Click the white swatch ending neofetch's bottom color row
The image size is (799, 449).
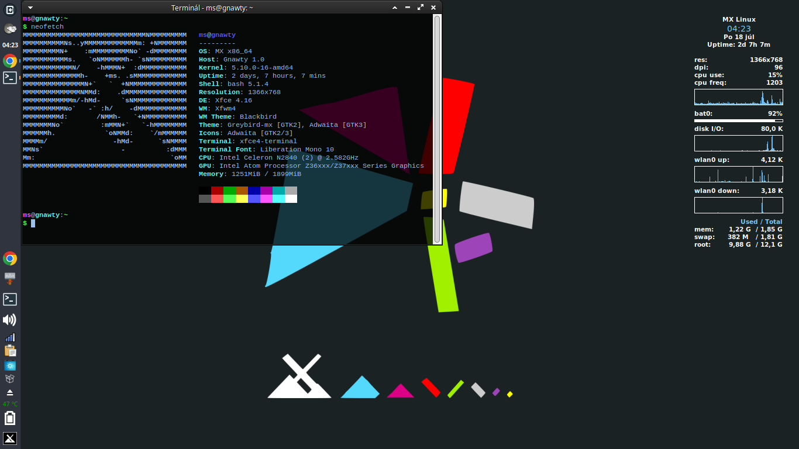291,199
